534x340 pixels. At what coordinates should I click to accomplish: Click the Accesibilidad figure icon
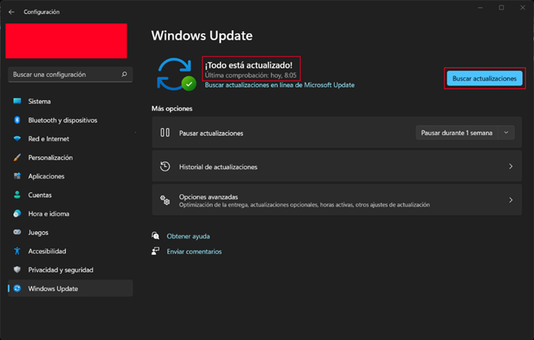pyautogui.click(x=16, y=251)
